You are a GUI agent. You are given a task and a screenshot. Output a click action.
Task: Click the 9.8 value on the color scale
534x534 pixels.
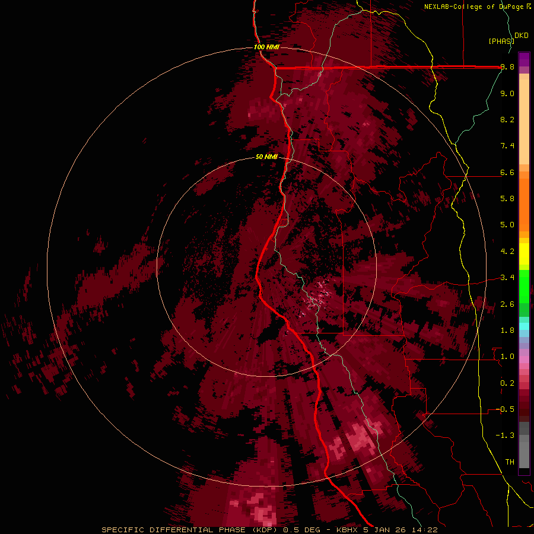click(507, 67)
